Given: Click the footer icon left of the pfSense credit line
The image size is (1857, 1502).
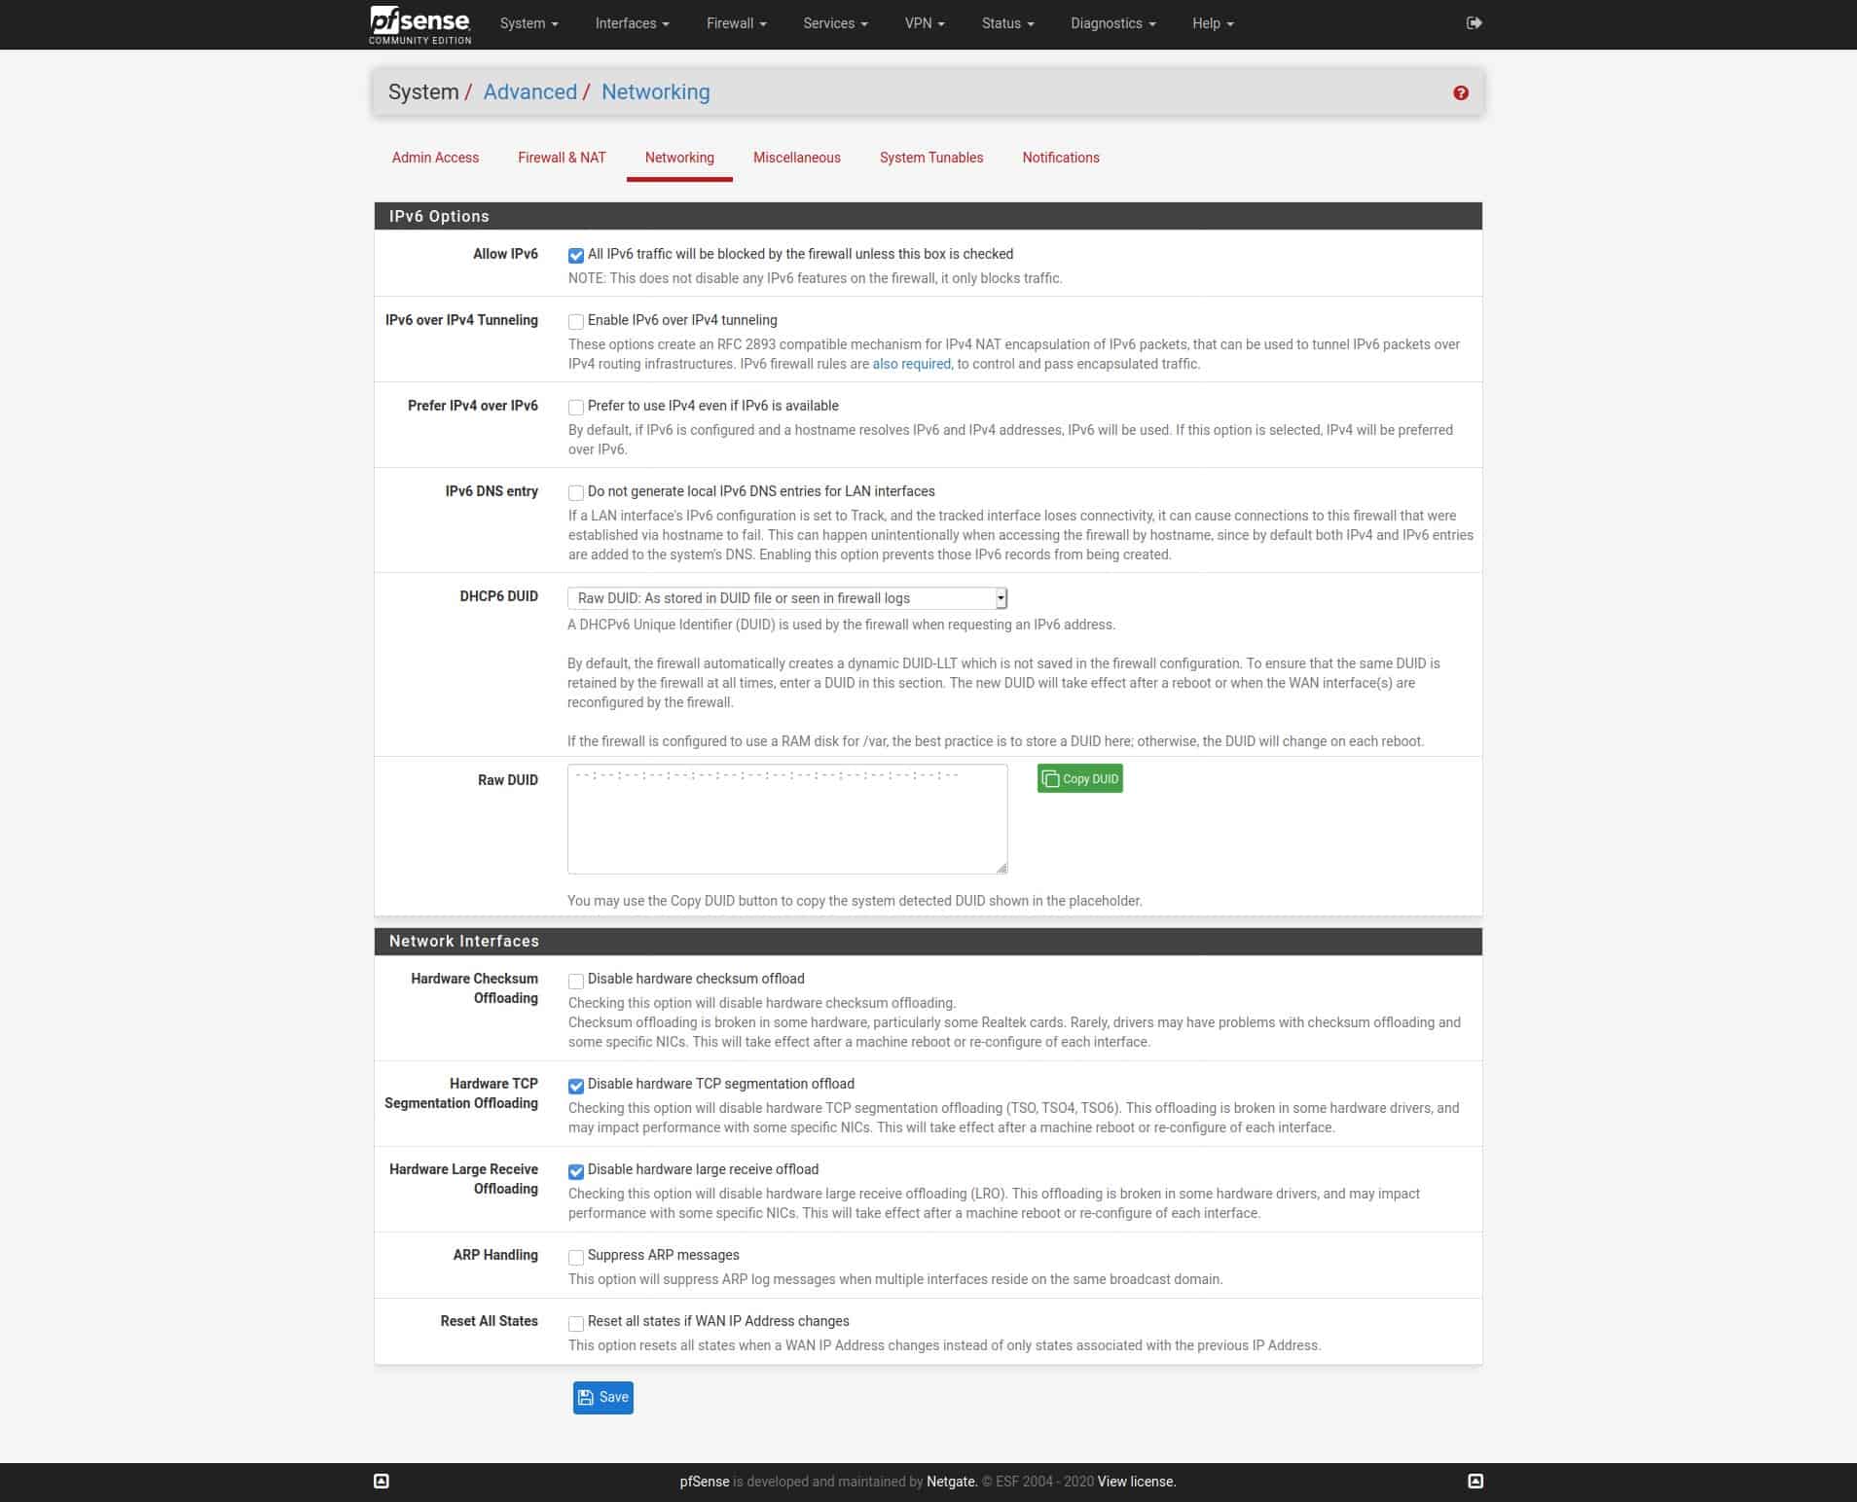Looking at the screenshot, I should [x=382, y=1482].
